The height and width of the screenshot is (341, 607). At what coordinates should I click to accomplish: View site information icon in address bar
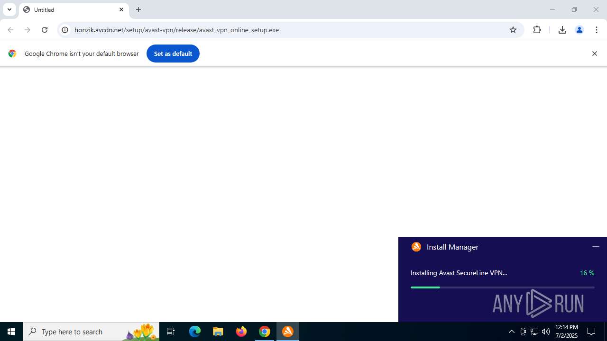tap(65, 30)
